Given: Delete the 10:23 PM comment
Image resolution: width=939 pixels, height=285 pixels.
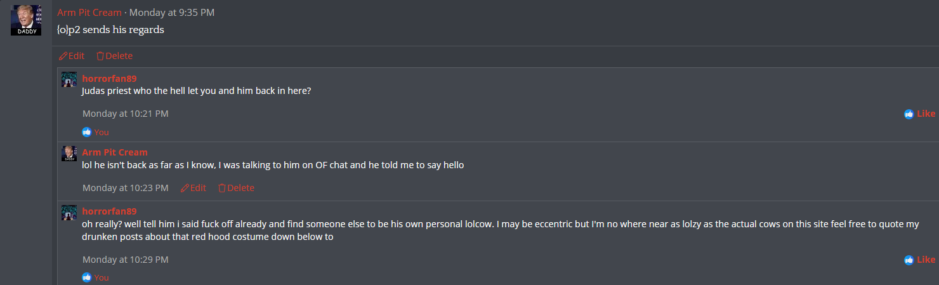Looking at the screenshot, I should [236, 188].
